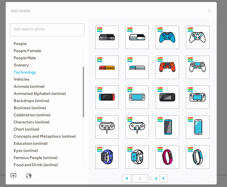This screenshot has height=187, width=227.
Task: Open the Scenery category
Action: (21, 65)
